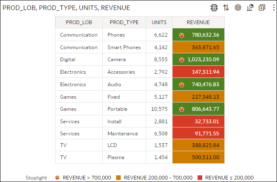Click the visualization title PROD_LOB, PROD_TYPE, UNITS, REVENUE

click(66, 8)
